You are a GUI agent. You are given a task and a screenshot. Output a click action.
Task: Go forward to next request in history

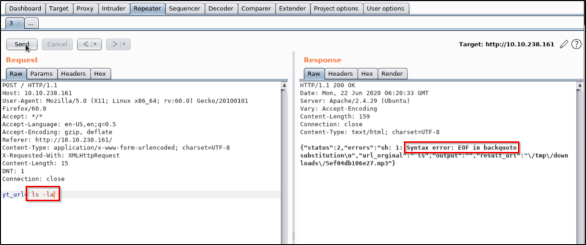[x=114, y=44]
